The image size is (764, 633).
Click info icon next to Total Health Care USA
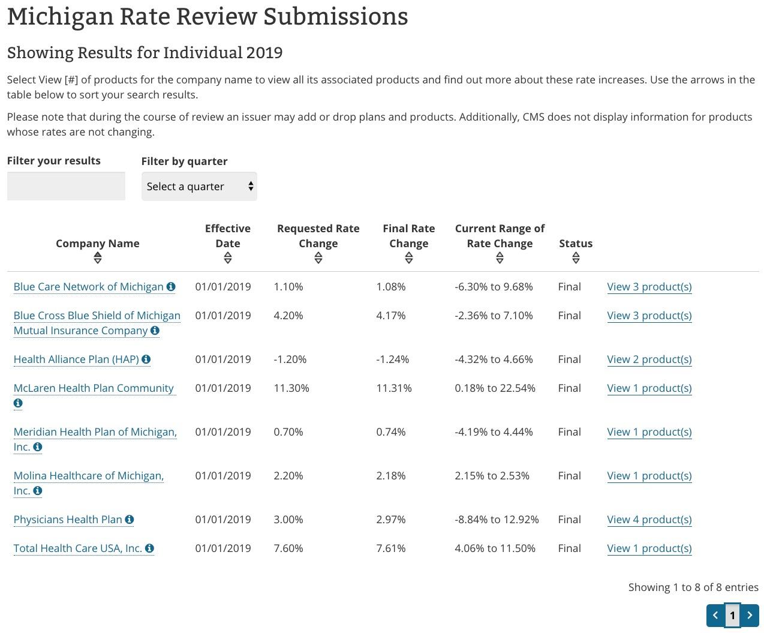point(149,548)
